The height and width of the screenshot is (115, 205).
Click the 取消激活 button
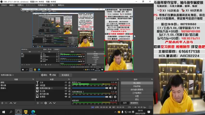65,75
